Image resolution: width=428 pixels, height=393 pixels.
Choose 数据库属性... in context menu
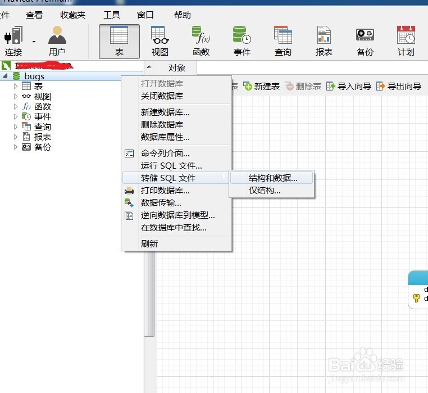pos(176,137)
